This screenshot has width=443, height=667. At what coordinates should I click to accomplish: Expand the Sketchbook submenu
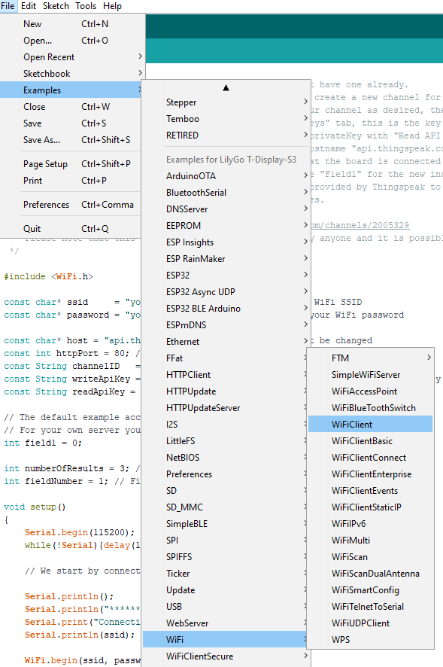tap(72, 74)
